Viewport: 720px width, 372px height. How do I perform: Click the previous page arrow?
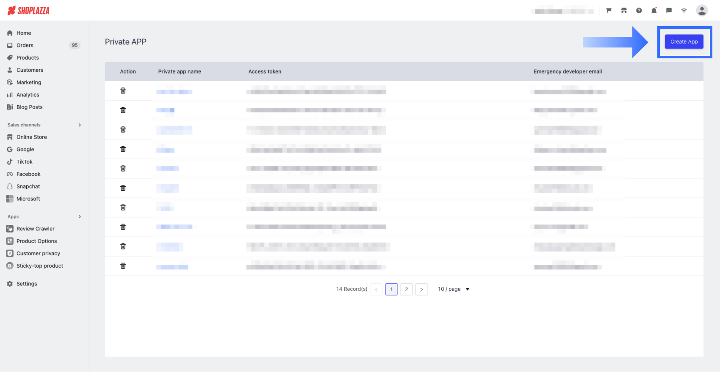(x=377, y=289)
